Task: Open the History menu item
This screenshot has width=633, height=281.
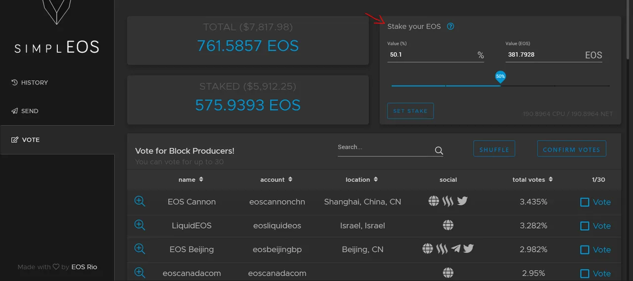Action: (x=57, y=82)
